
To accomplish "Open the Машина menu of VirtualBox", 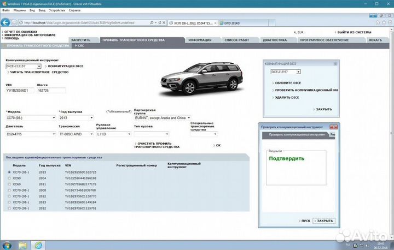I will pos(20,10).
